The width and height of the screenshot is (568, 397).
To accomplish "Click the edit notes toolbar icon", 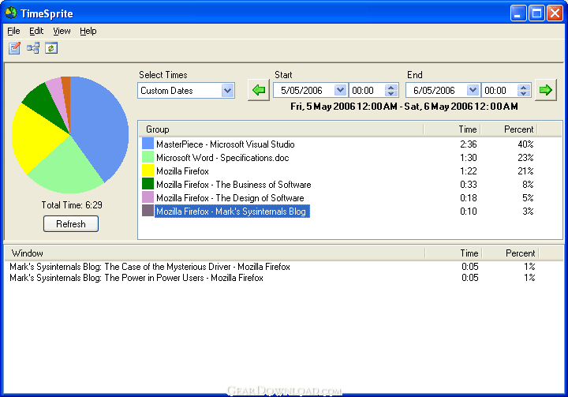I will 14,48.
